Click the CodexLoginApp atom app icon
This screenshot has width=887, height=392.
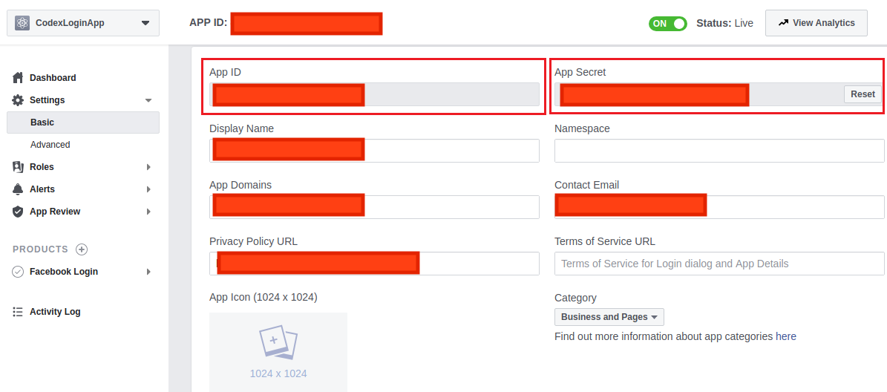(x=22, y=23)
